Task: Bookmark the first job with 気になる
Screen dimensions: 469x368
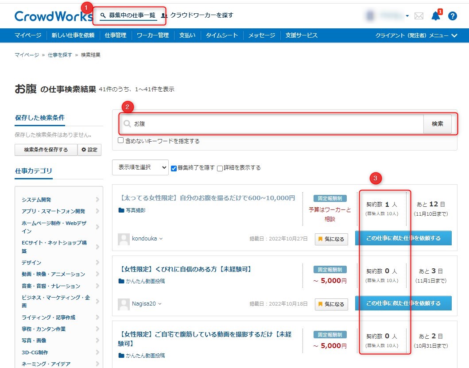Action: tap(331, 239)
